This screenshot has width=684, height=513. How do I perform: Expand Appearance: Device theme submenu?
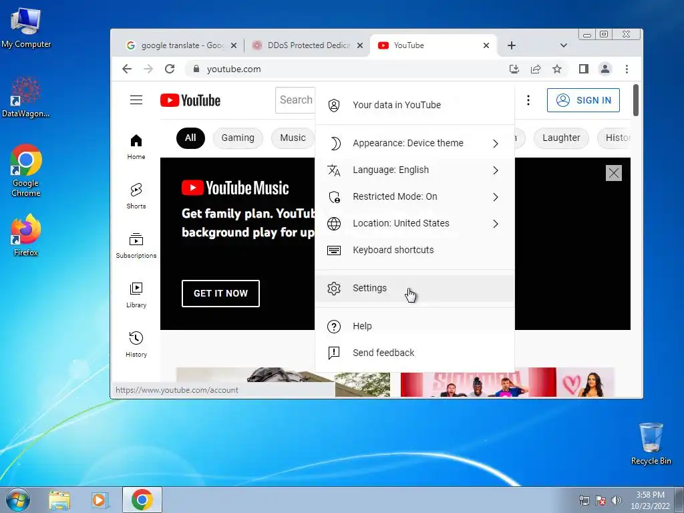tap(414, 143)
